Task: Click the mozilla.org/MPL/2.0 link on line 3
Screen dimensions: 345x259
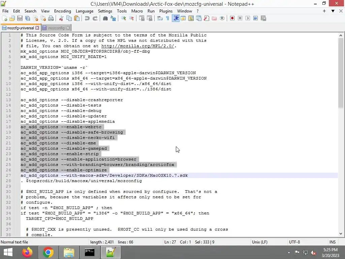Action: [137, 46]
